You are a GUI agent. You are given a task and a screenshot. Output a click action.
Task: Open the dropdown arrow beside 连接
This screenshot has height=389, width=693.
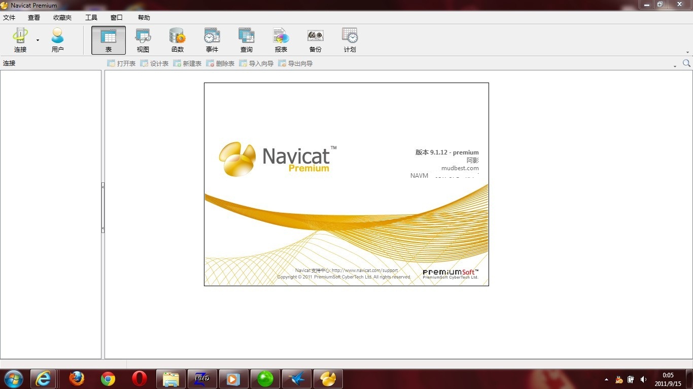tap(38, 40)
